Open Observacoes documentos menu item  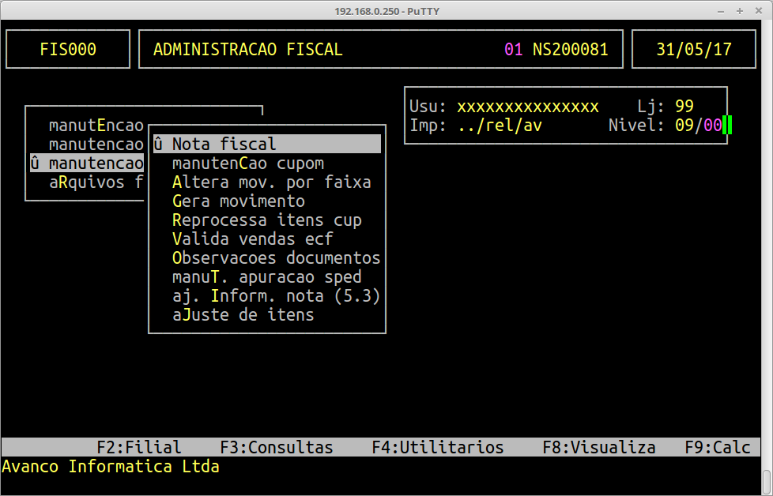tap(276, 258)
